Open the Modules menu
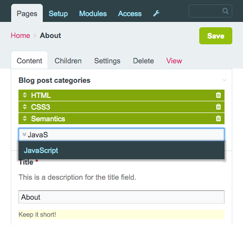Image resolution: width=243 pixels, height=225 pixels. [x=93, y=14]
